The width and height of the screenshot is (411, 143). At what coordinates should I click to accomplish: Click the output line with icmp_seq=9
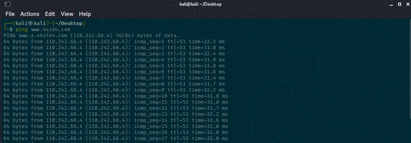[114, 90]
